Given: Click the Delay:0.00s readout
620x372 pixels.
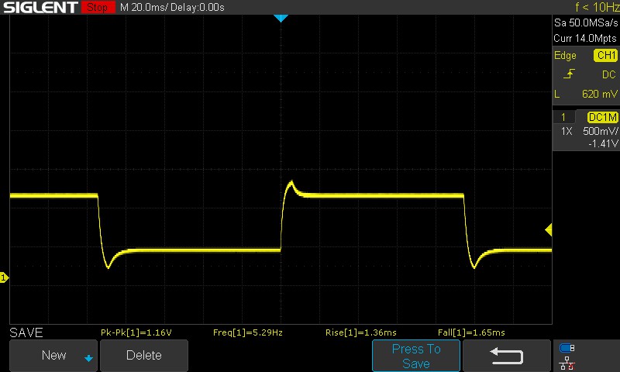Looking at the screenshot, I should coord(198,7).
